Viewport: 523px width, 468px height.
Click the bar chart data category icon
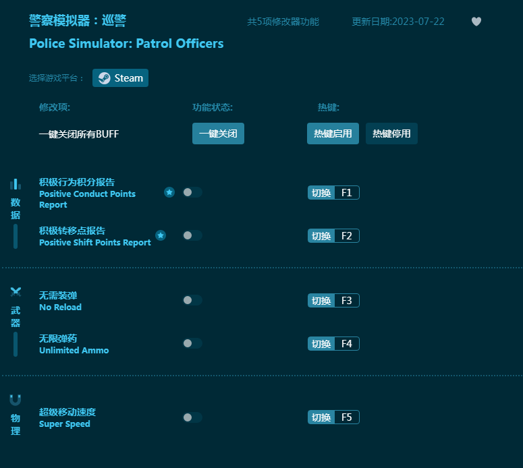click(16, 184)
